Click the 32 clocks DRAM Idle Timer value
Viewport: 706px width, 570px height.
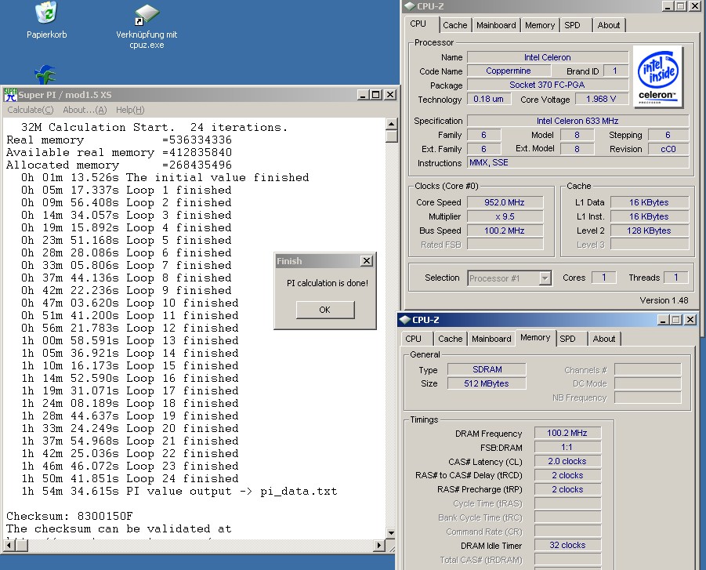click(x=567, y=545)
